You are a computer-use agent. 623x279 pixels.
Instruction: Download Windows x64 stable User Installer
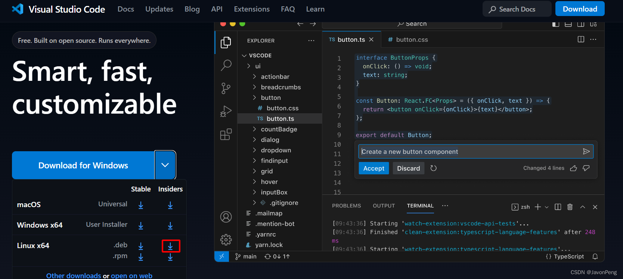(141, 226)
